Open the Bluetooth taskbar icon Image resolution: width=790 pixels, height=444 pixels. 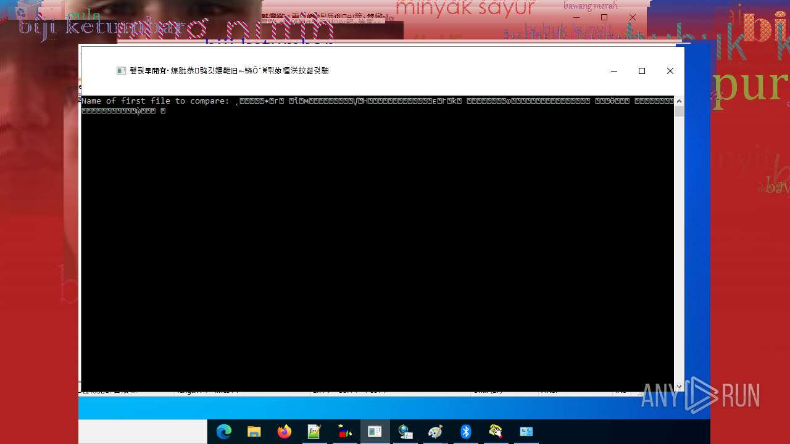465,432
